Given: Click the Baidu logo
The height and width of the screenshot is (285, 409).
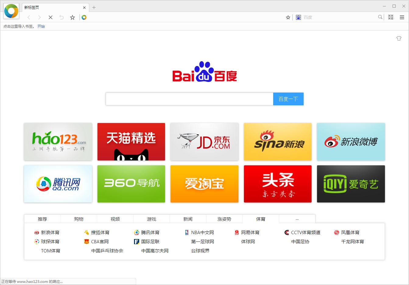Looking at the screenshot, I should [x=205, y=72].
